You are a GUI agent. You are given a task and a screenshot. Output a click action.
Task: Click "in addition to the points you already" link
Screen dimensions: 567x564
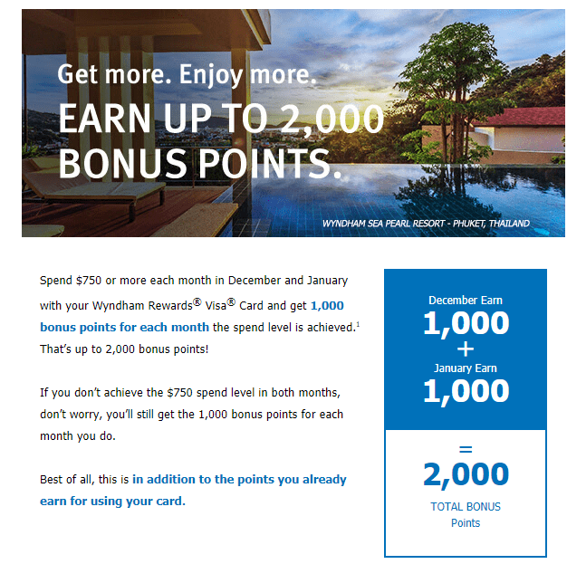tap(239, 480)
